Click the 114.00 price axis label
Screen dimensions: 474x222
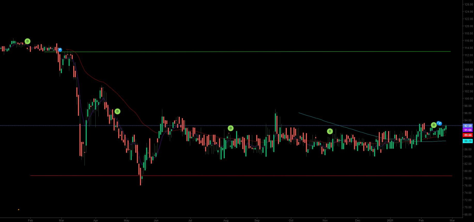pyautogui.click(x=469, y=48)
